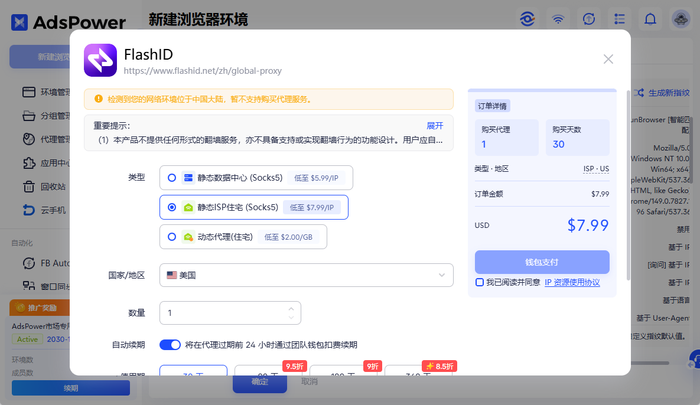This screenshot has width=700, height=405.
Task: Click the 8.5折 discount badge
Action: tap(439, 366)
